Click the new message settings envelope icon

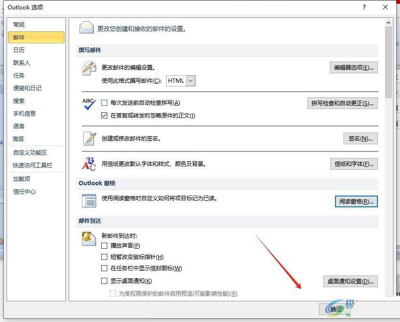pyautogui.click(x=87, y=27)
